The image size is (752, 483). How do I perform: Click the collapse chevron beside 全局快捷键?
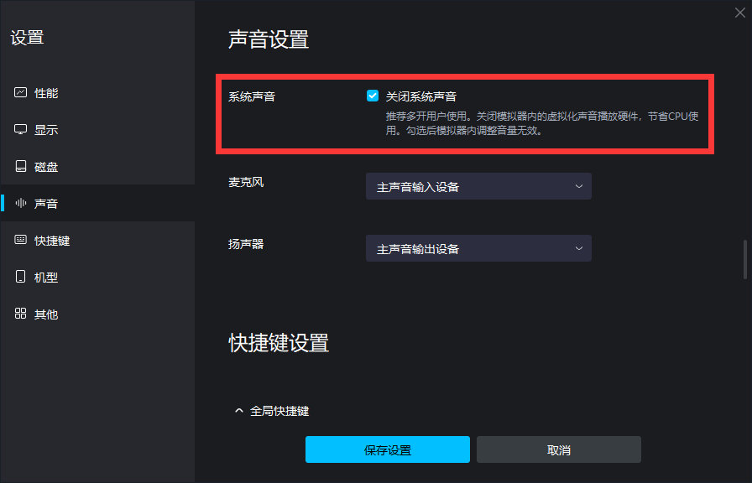pos(238,411)
